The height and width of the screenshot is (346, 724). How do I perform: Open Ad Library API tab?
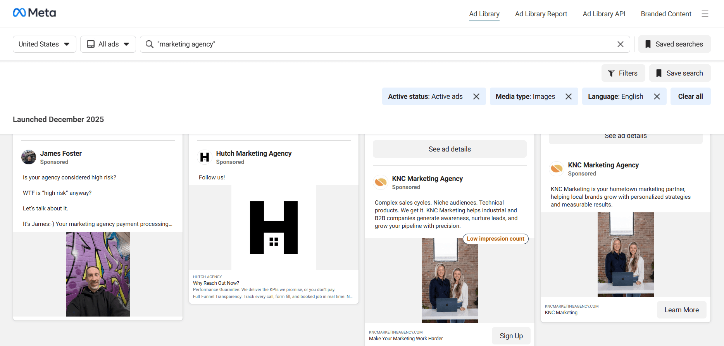[604, 14]
